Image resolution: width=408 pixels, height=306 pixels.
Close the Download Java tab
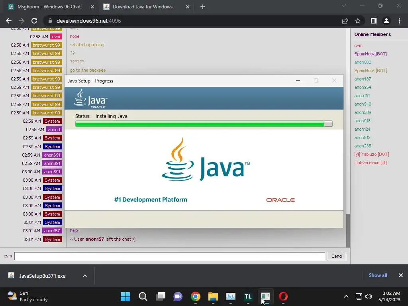point(188,7)
